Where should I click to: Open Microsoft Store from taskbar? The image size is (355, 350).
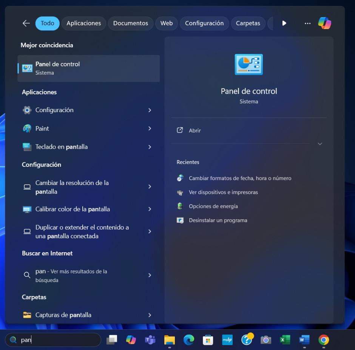click(208, 340)
